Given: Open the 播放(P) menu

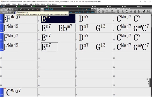Looking at the screenshot, I should pyautogui.click(x=20, y=4).
